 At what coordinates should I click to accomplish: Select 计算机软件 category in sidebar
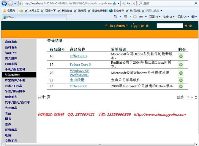[x=12, y=75]
